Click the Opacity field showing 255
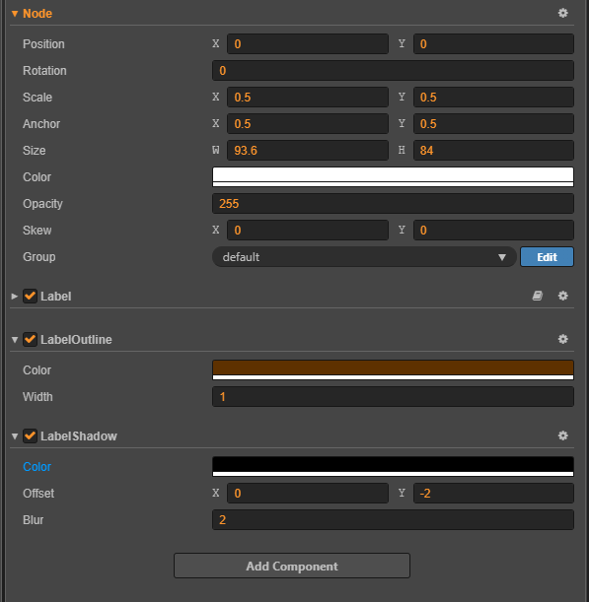This screenshot has height=602, width=589. [x=393, y=204]
